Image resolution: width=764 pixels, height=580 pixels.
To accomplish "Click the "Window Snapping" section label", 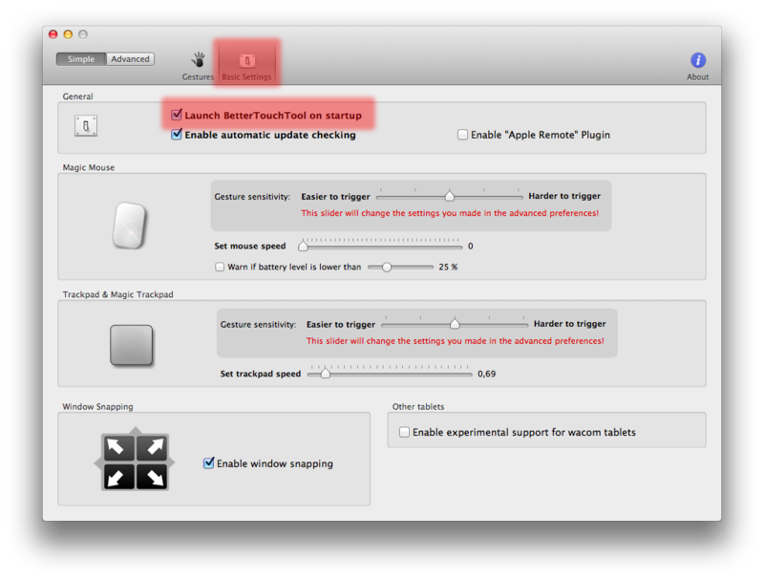I will pyautogui.click(x=97, y=406).
